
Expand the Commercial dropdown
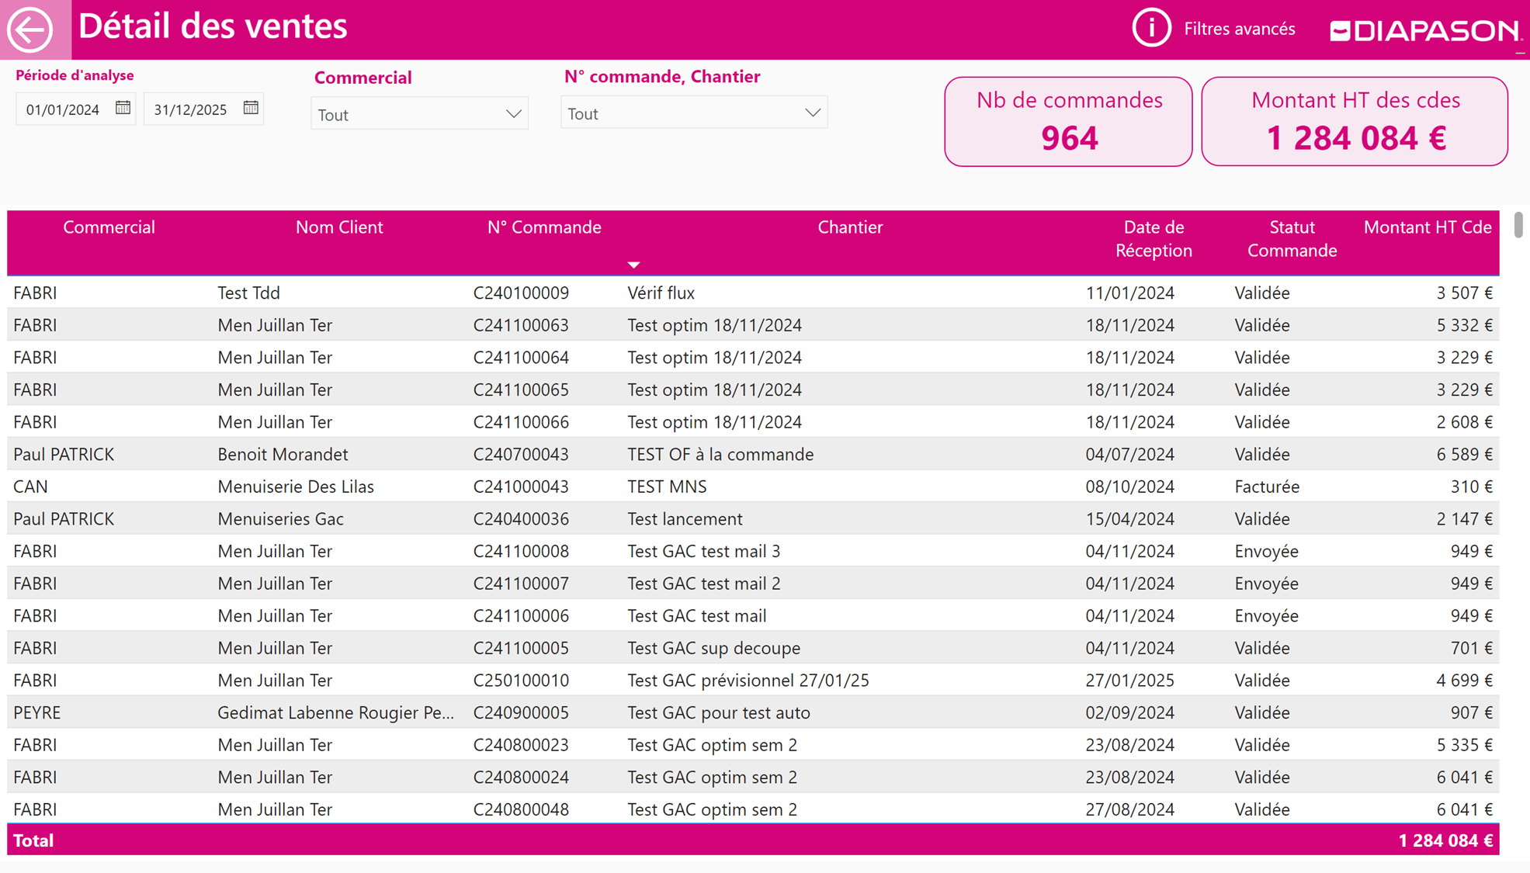pyautogui.click(x=513, y=114)
